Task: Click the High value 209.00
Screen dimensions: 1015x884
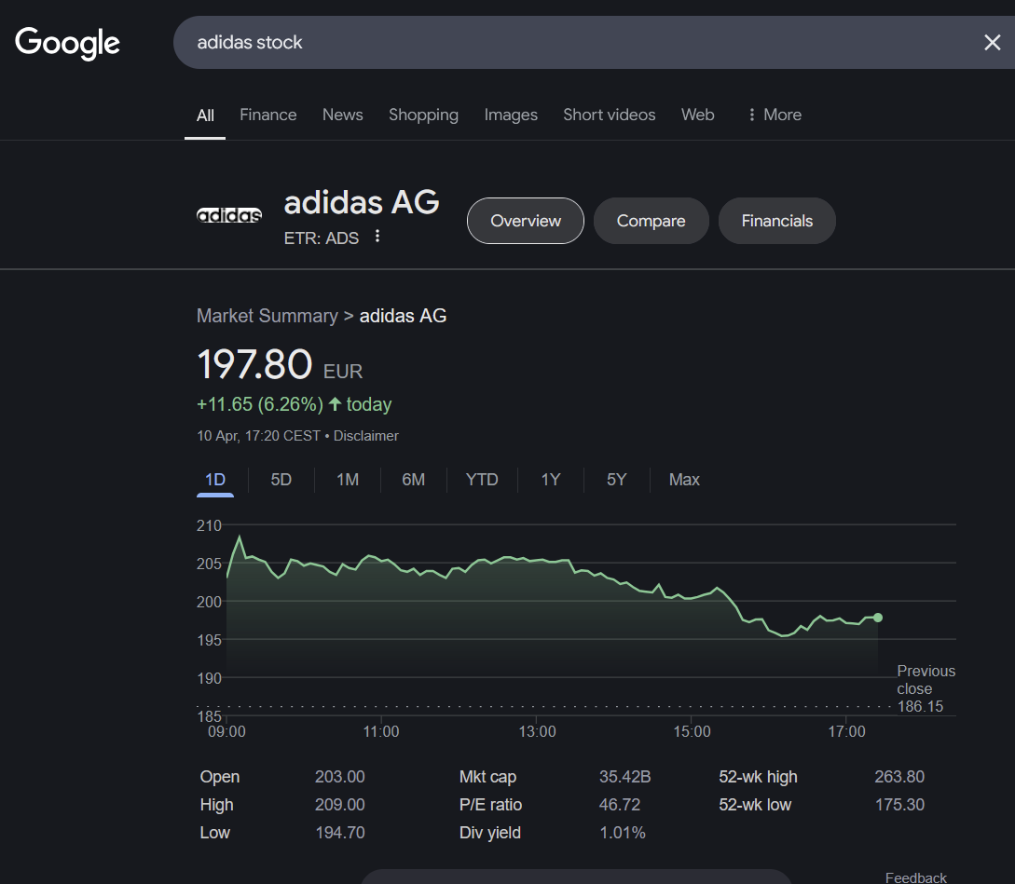Action: tap(340, 805)
